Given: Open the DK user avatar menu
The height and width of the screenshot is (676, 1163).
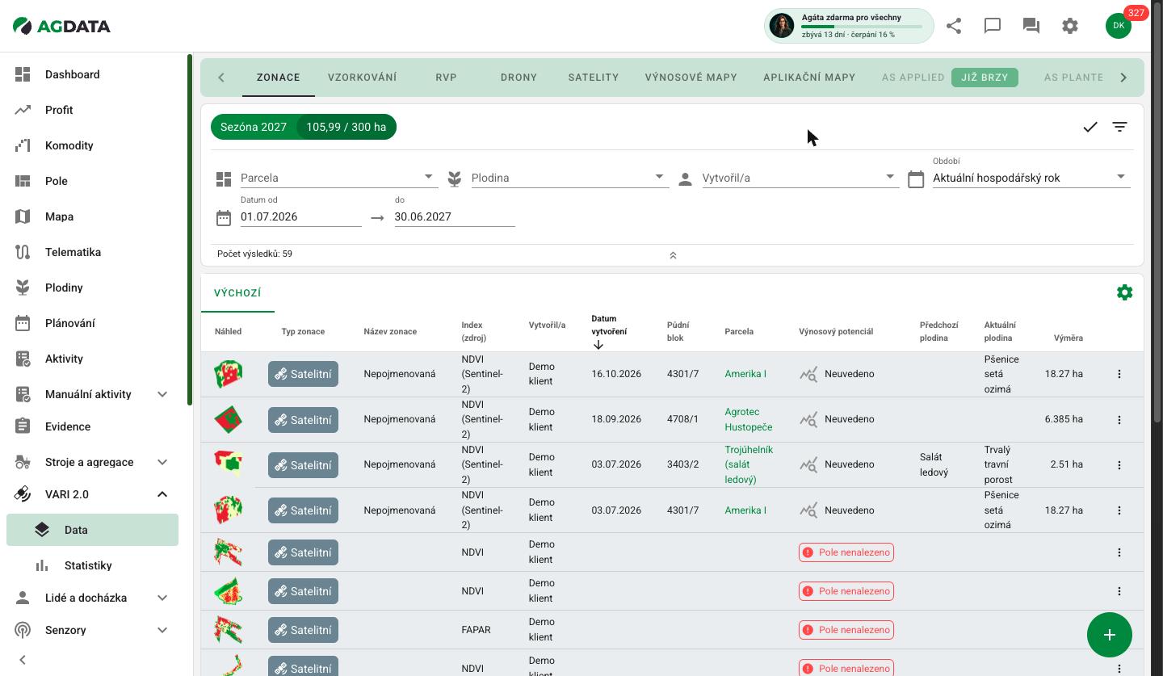Looking at the screenshot, I should coord(1119,25).
